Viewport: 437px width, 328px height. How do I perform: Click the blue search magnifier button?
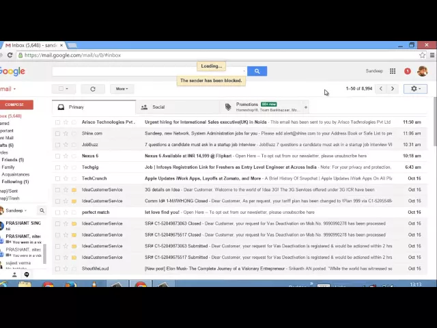[x=257, y=71]
